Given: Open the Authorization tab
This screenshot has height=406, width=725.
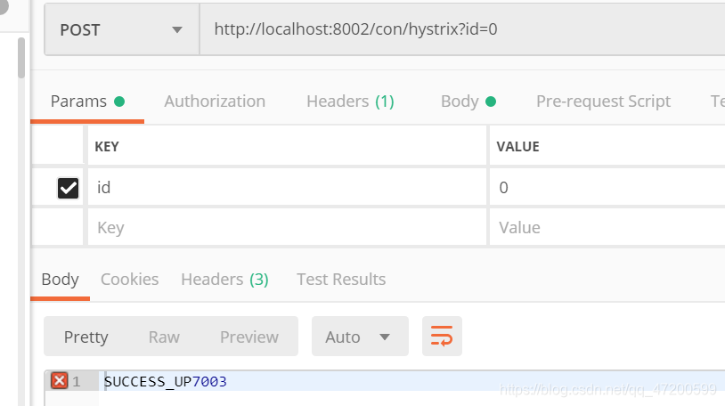Looking at the screenshot, I should [215, 101].
